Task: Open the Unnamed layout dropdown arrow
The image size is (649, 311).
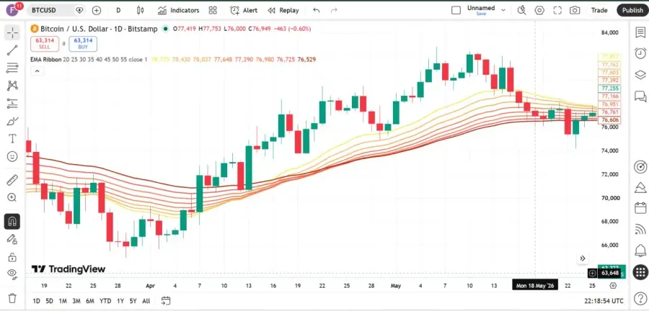Action: pyautogui.click(x=503, y=10)
